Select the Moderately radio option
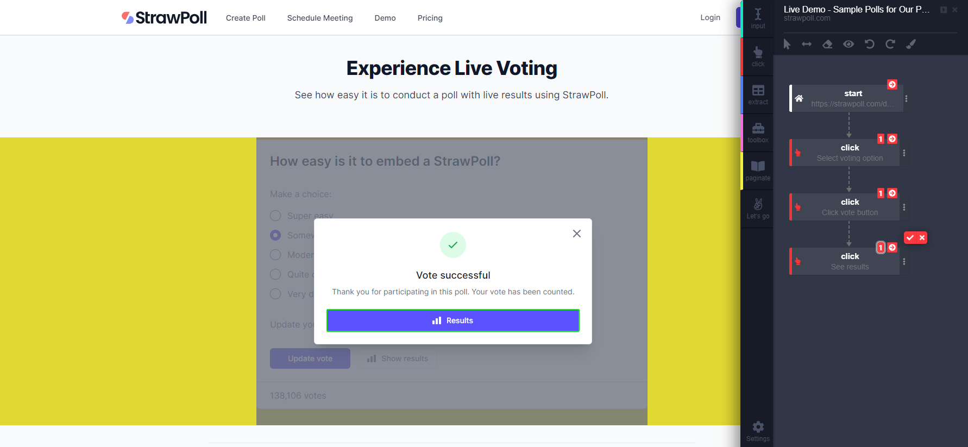Image resolution: width=968 pixels, height=447 pixels. 275,255
